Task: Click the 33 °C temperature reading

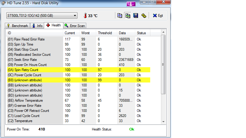Action: tap(93, 16)
